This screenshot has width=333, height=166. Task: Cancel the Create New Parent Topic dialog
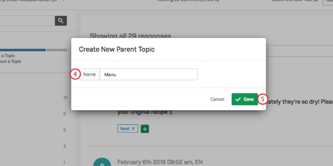click(217, 99)
